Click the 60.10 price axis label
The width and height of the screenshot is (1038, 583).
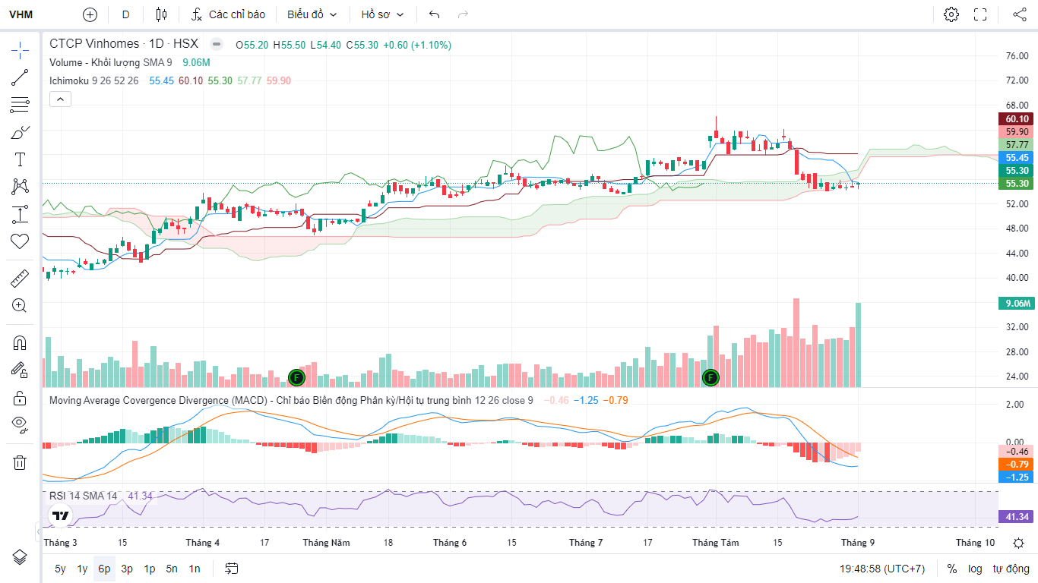1017,118
